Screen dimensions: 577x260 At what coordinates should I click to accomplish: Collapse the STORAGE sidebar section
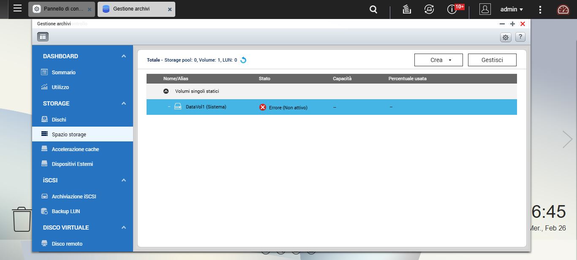[x=124, y=103]
